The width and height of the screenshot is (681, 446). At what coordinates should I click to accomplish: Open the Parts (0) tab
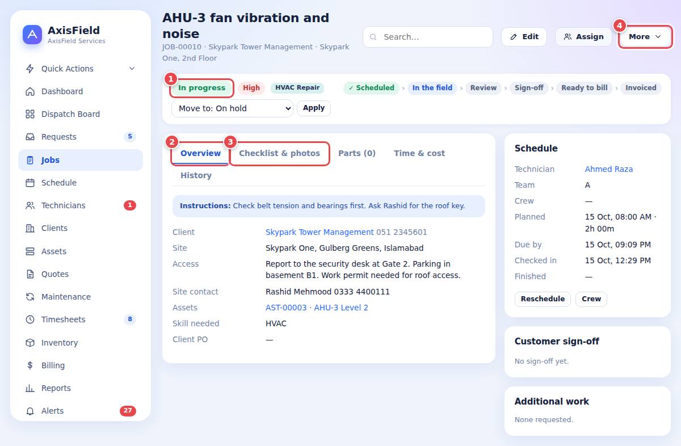tap(357, 153)
